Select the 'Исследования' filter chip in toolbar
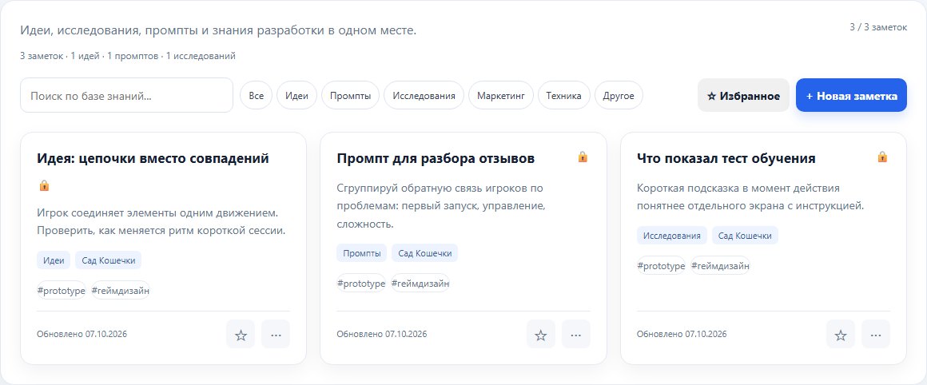 [x=424, y=96]
